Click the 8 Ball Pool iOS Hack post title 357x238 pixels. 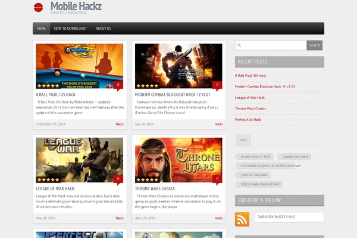[x=56, y=95]
